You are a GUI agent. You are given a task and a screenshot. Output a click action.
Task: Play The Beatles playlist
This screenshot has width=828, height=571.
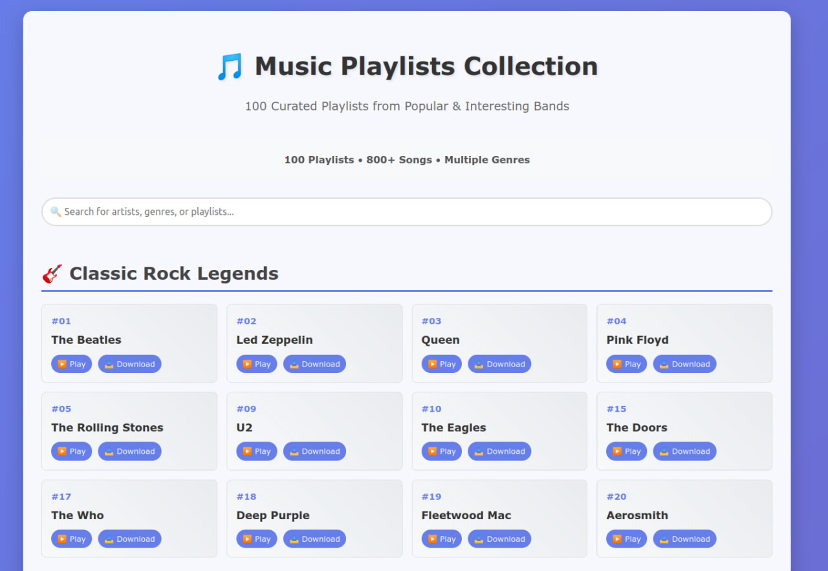tap(72, 364)
